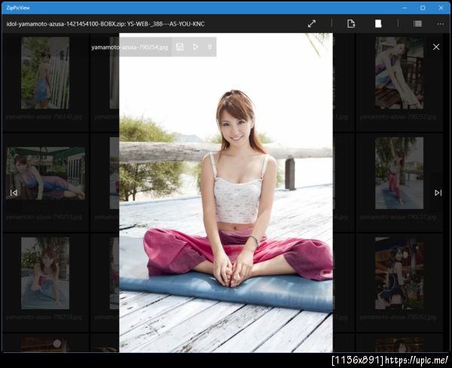Screen dimensions: 452x368
Task: Select left thumbnail of person crouching on blue mat
Action: click(45, 273)
